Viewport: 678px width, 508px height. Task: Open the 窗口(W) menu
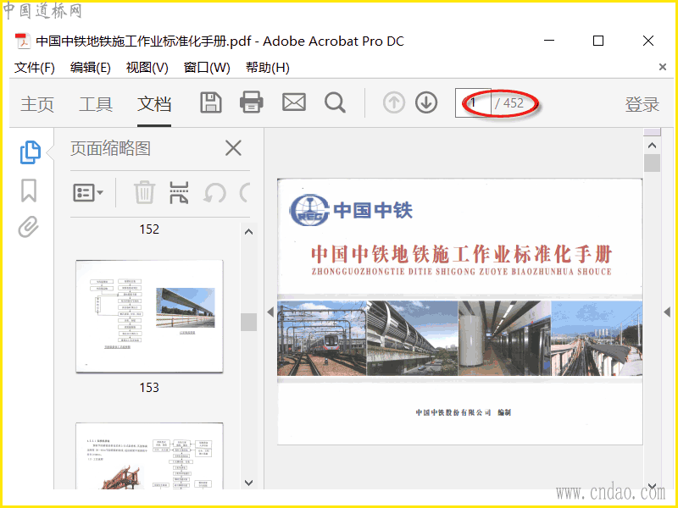tap(207, 68)
